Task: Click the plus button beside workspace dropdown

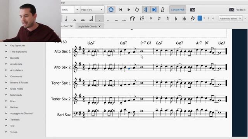Action: pos(245,19)
